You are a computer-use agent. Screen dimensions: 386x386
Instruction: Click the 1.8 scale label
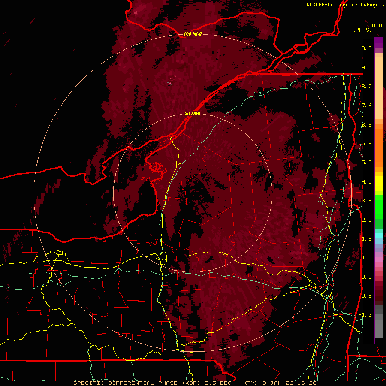(367, 239)
